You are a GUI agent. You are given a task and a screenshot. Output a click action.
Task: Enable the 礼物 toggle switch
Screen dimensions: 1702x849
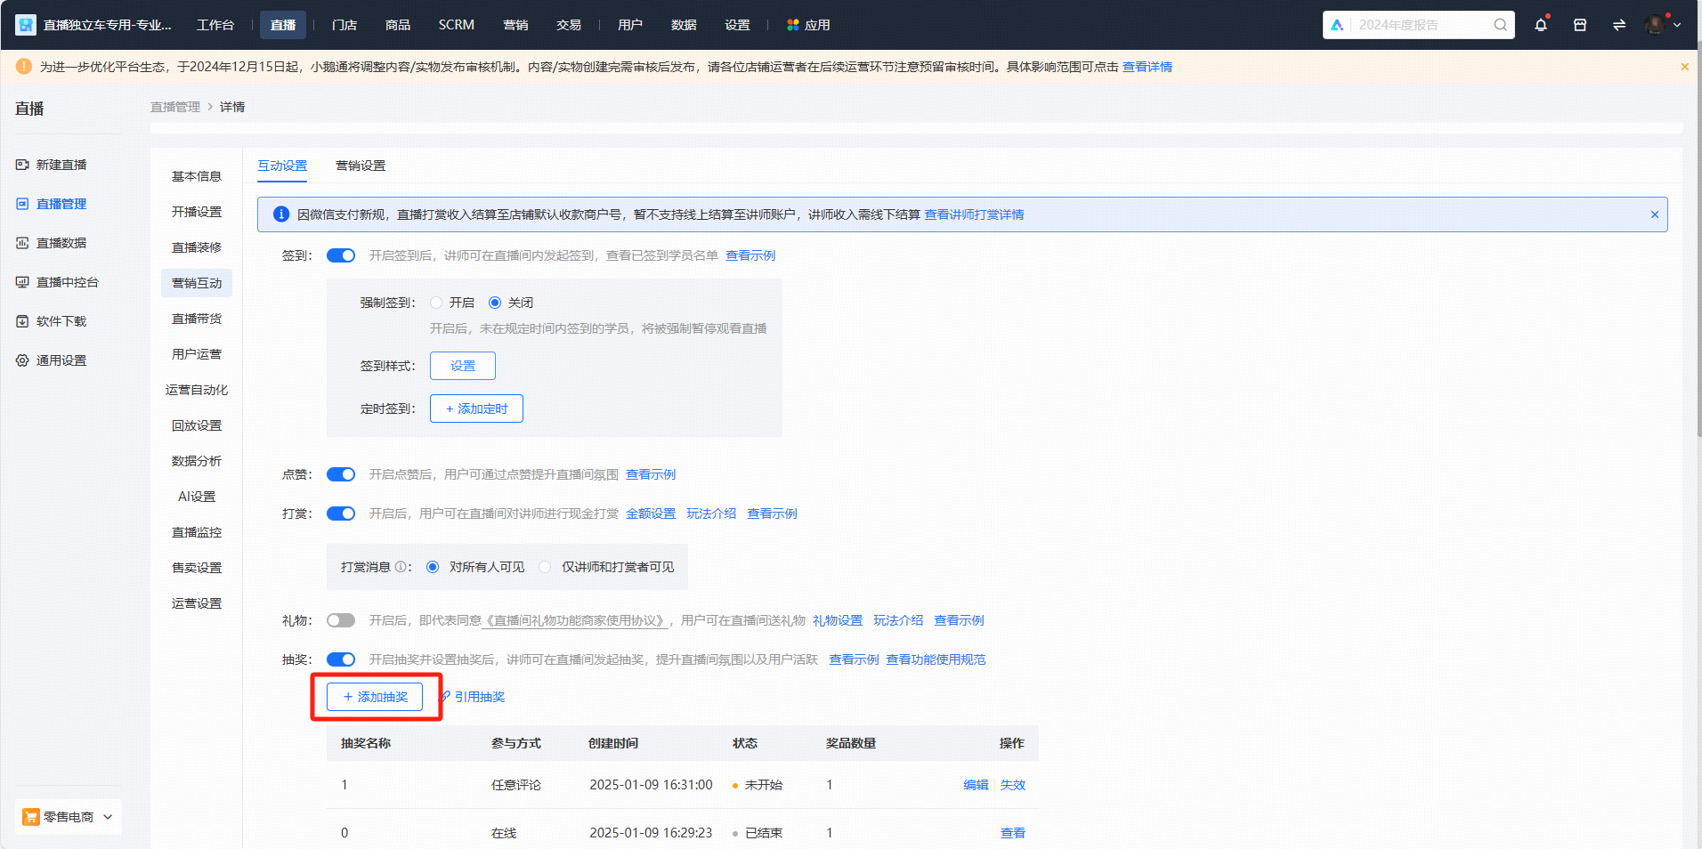pos(341,620)
